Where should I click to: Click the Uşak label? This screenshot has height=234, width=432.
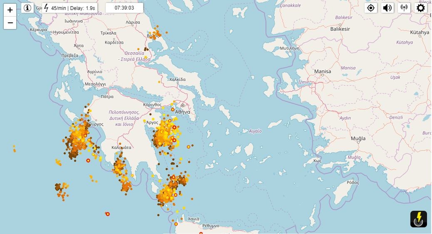click(x=395, y=78)
